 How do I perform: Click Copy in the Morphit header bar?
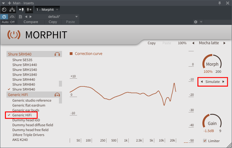point(151,43)
